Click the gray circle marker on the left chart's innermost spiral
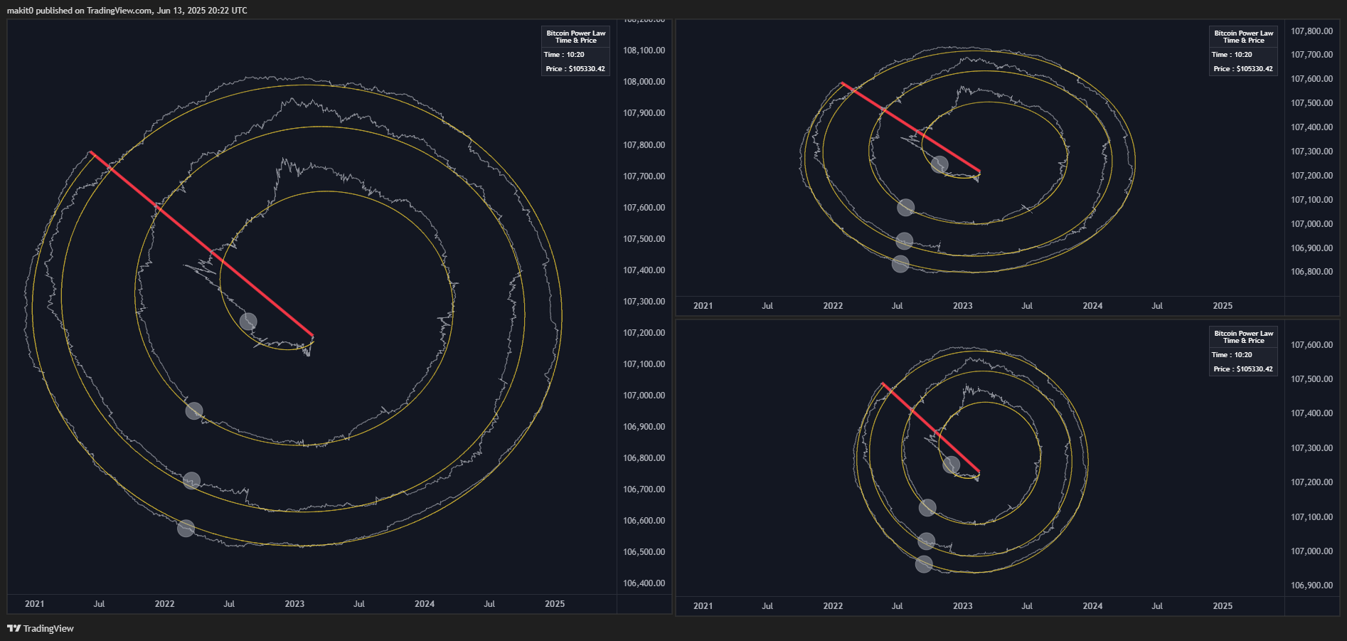Screen dimensions: 1347x641 (248, 321)
